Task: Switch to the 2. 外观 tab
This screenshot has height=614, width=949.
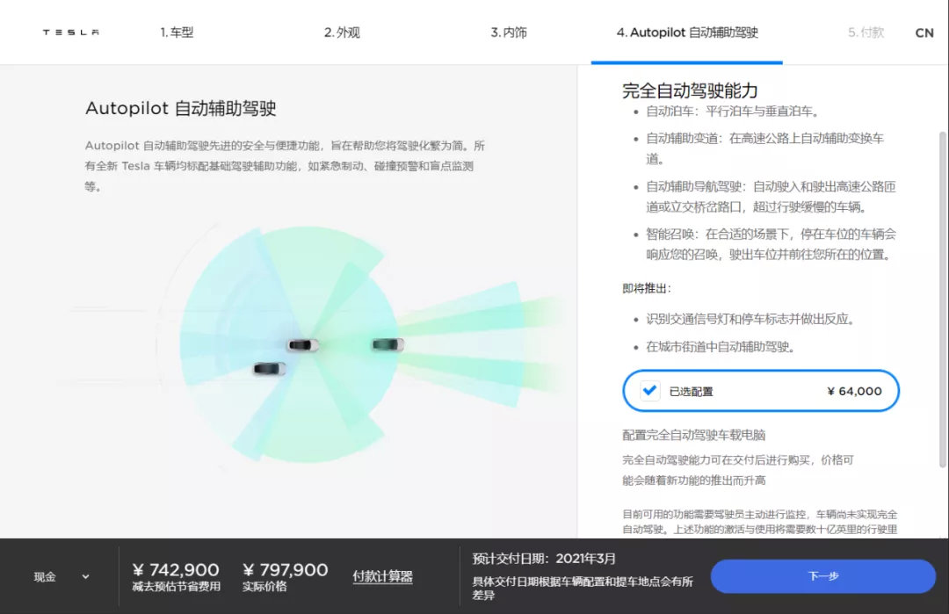Action: [342, 32]
